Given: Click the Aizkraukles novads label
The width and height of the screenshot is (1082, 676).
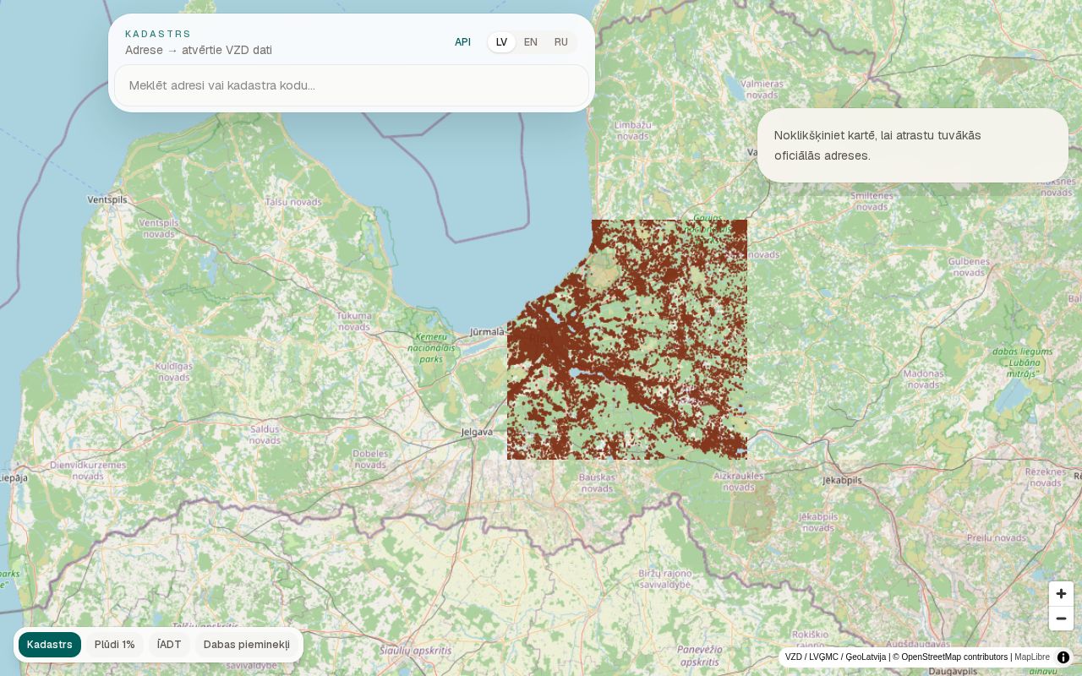Looking at the screenshot, I should [739, 482].
